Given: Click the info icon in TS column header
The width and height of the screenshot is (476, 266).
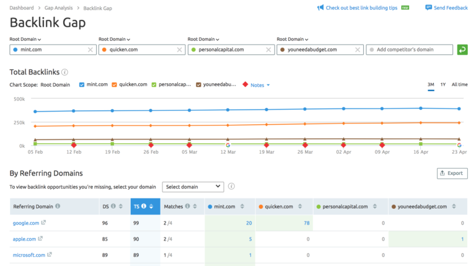Looking at the screenshot, I should (x=144, y=206).
